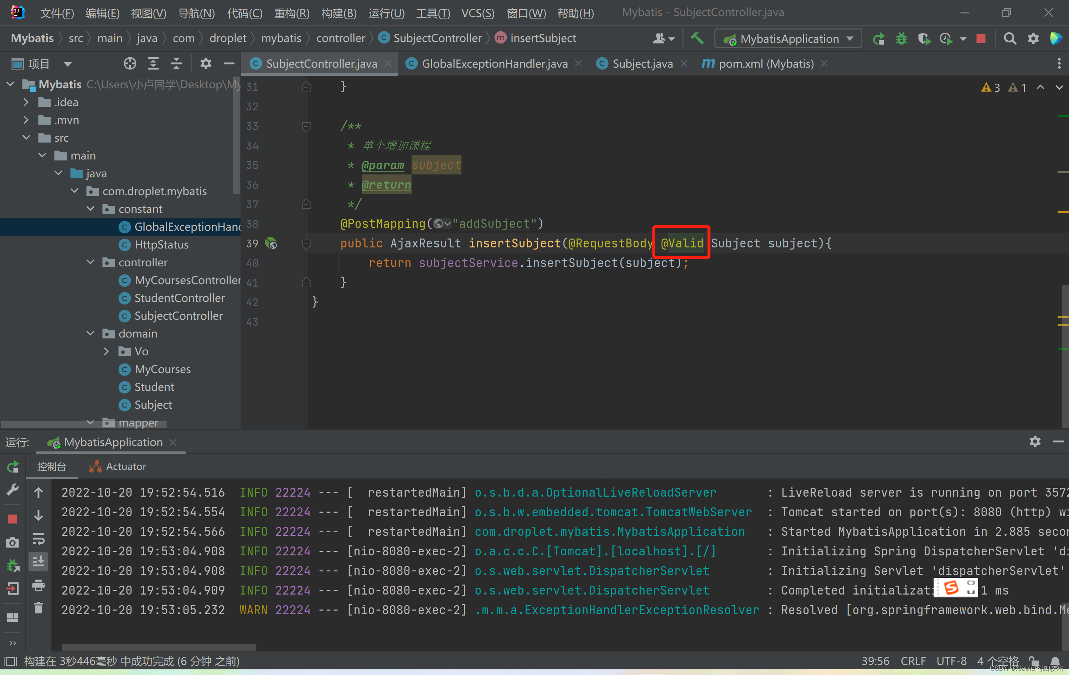Open MybatisApplication run configuration dropdown
This screenshot has height=675, width=1069.
point(788,38)
